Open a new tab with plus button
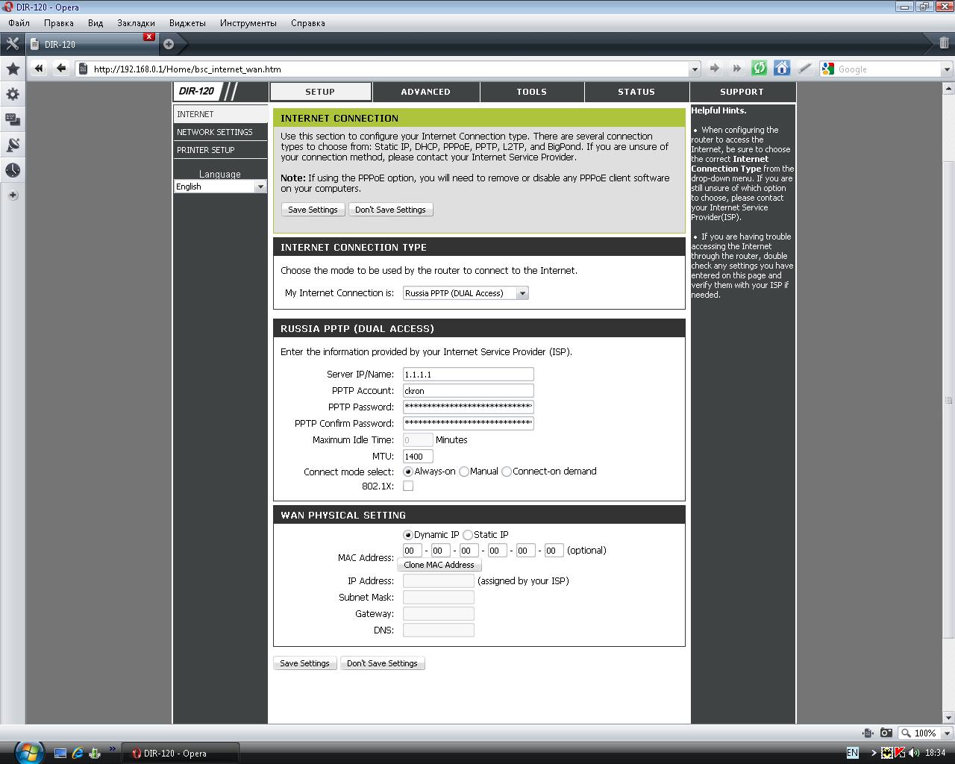955x764 pixels. [169, 44]
